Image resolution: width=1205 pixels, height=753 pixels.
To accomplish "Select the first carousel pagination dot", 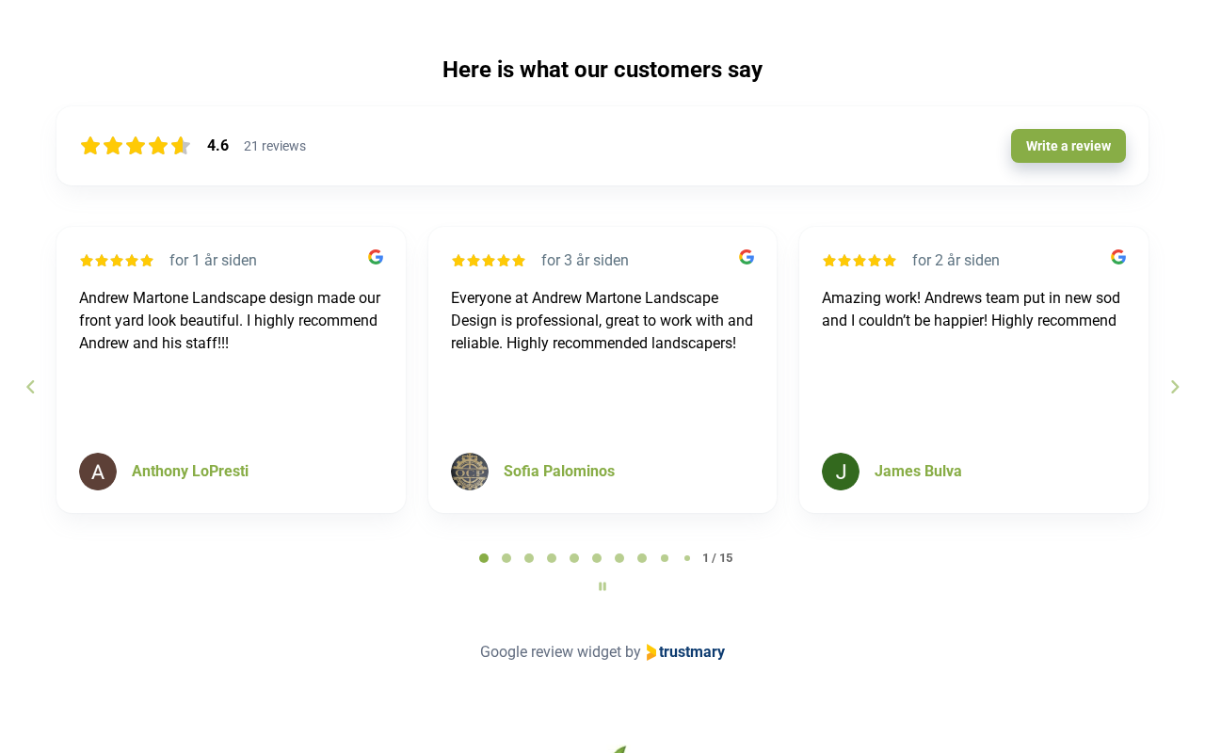I will coord(484,558).
